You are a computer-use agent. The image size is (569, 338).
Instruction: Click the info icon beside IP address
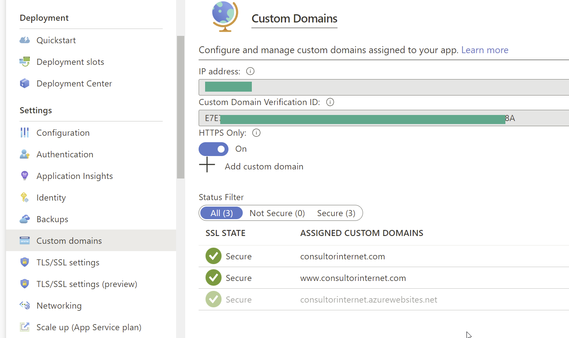point(250,71)
